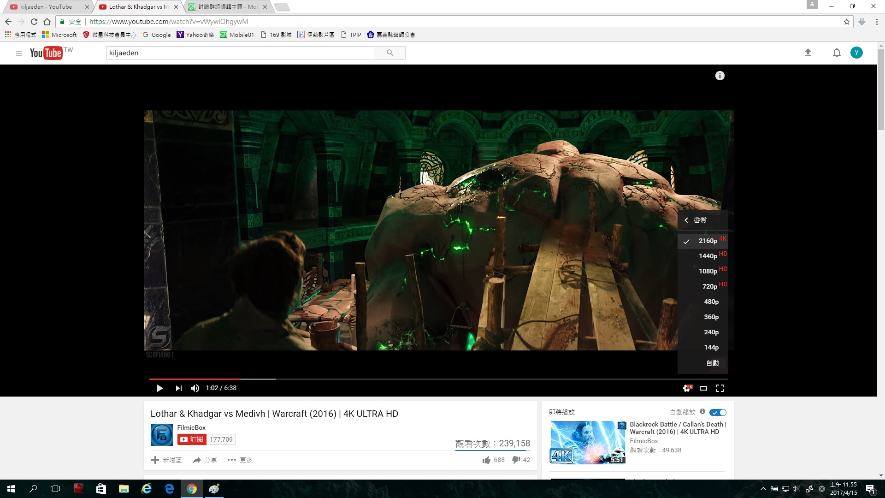Select 2160p 4K quality
This screenshot has width=885, height=498.
[702, 241]
